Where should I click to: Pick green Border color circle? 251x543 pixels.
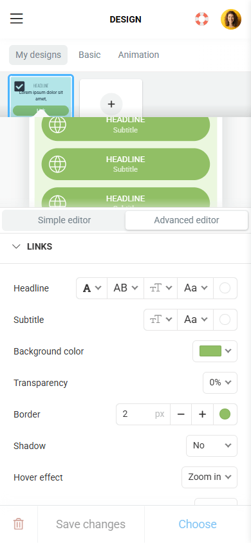[x=225, y=414]
